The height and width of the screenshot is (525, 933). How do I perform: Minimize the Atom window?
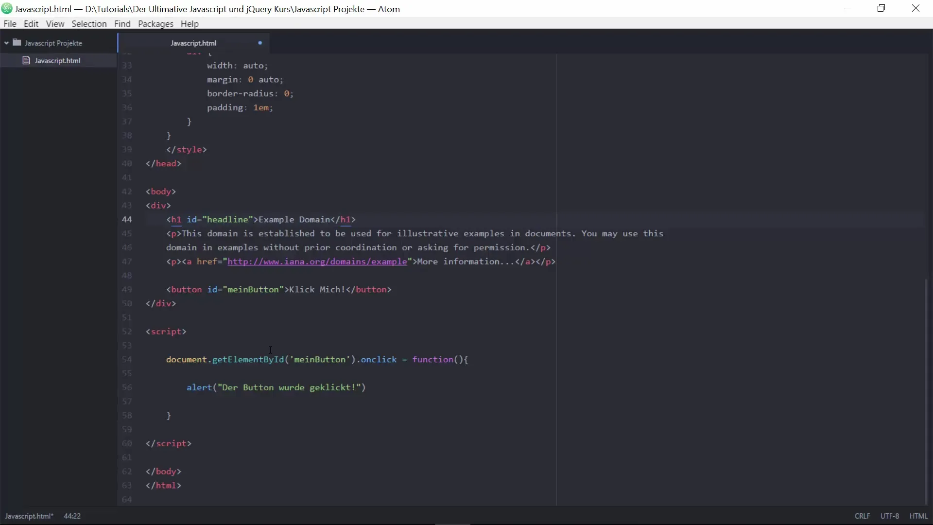click(x=847, y=9)
